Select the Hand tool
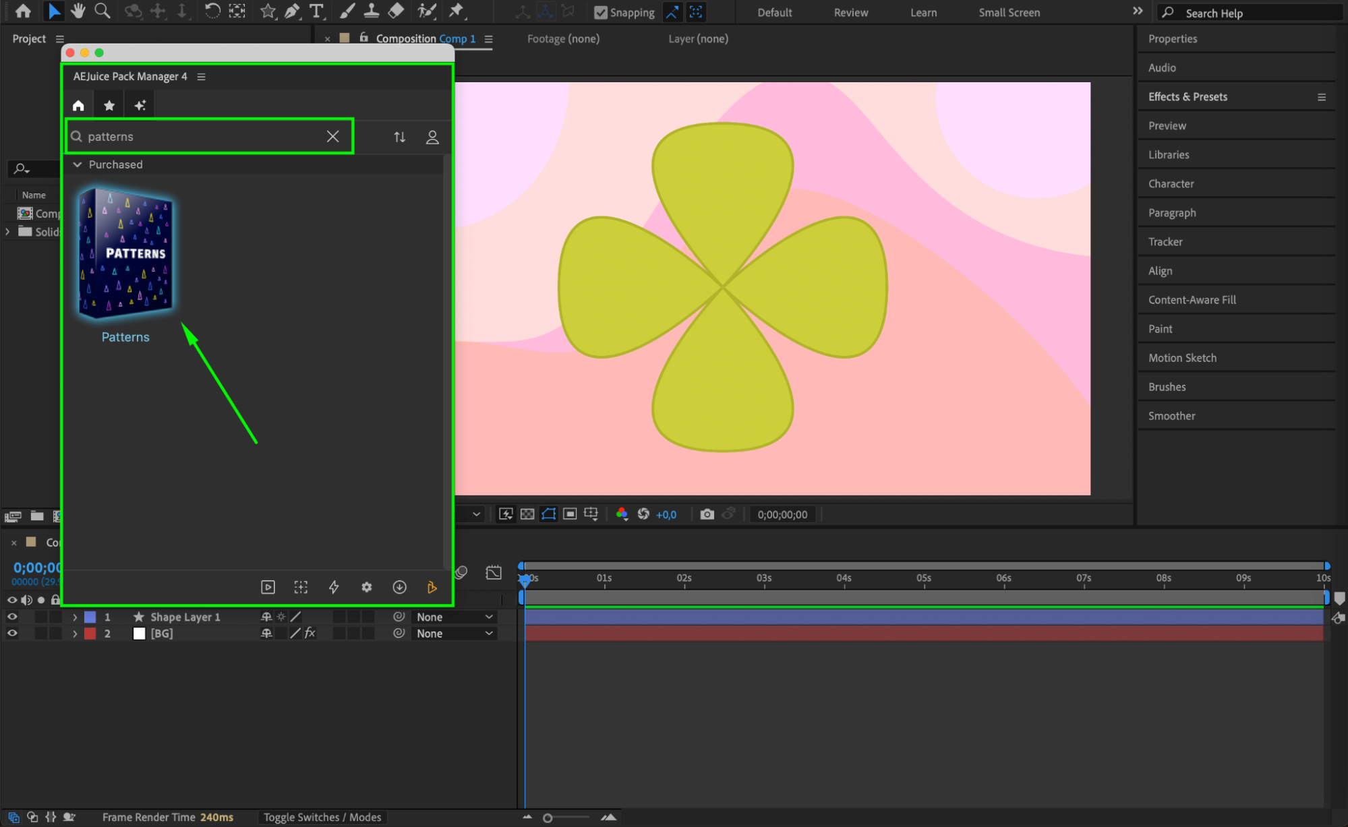Image resolution: width=1348 pixels, height=827 pixels. pos(78,11)
